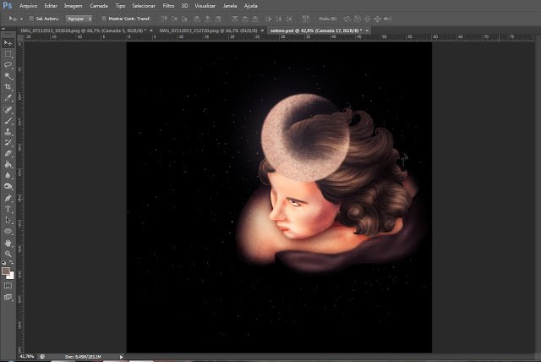This screenshot has width=541, height=362.
Task: Switch to the selene.psd tab
Action: click(316, 30)
